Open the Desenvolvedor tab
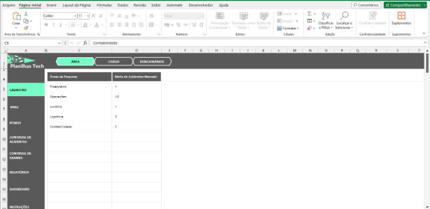 coord(201,5)
